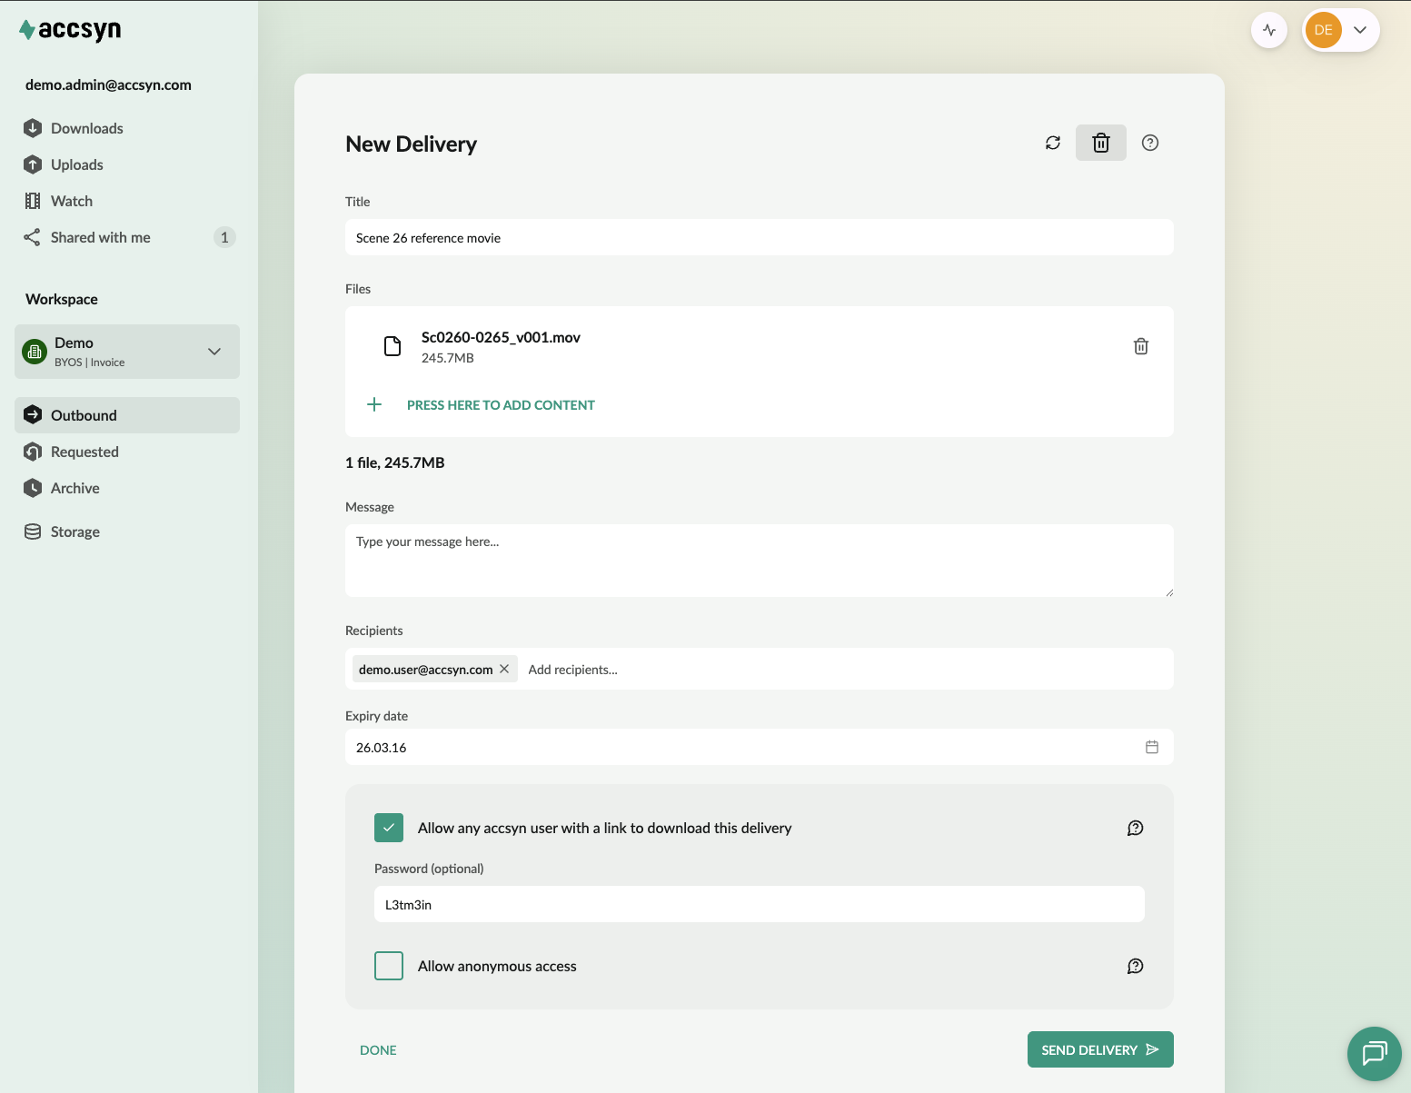The width and height of the screenshot is (1411, 1093).
Task: Open the help question mark icon
Action: click(x=1150, y=143)
